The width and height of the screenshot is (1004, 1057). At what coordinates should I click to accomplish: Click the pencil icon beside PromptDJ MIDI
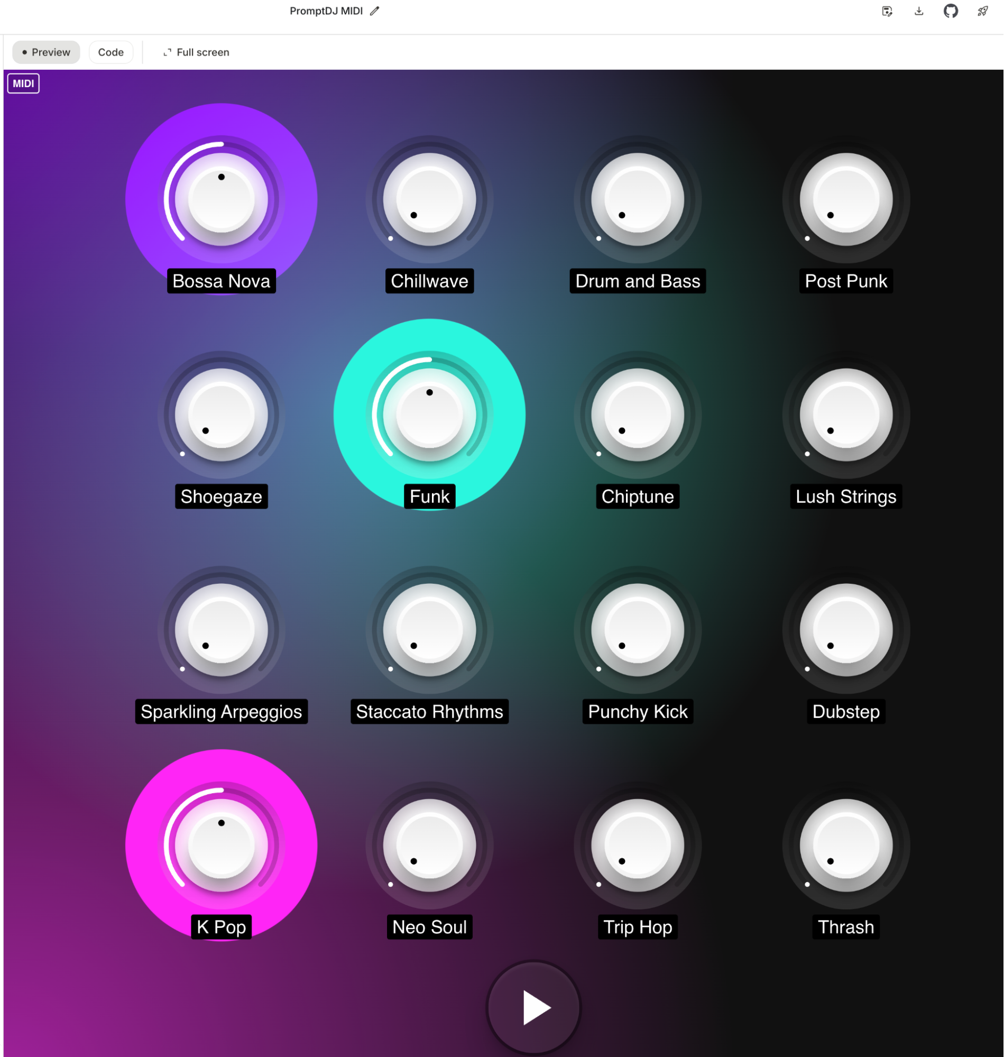(x=375, y=11)
